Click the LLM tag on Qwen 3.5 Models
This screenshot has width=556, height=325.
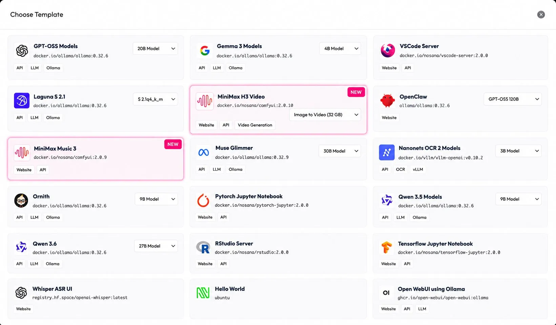point(400,217)
